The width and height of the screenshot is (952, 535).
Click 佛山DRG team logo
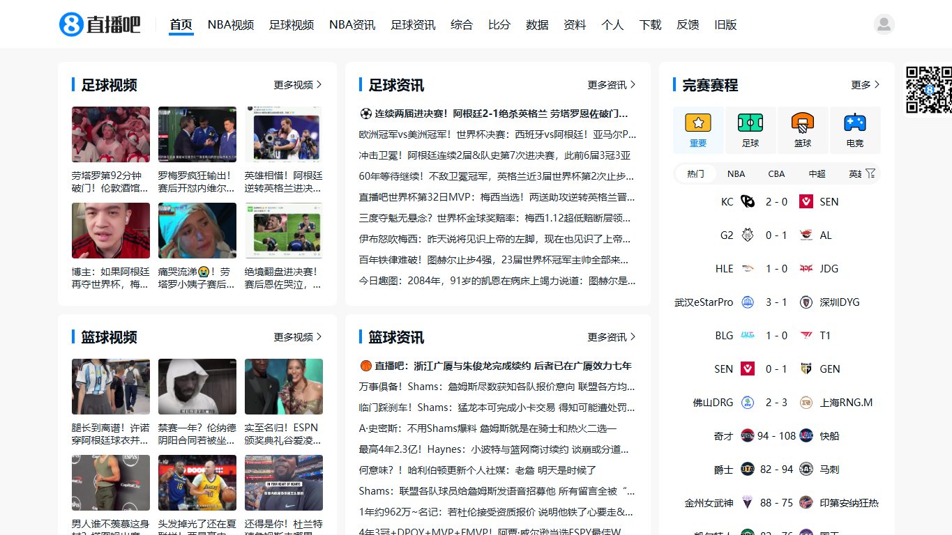click(x=748, y=402)
